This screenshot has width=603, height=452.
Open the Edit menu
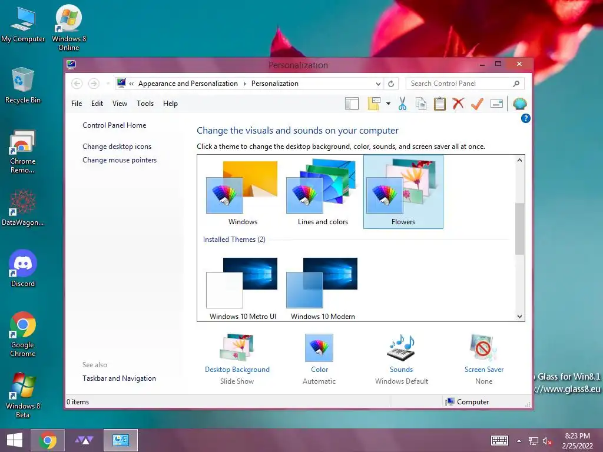(97, 104)
